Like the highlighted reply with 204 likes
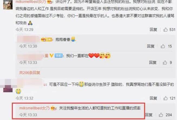This screenshot has width=177, height=120. click(161, 115)
